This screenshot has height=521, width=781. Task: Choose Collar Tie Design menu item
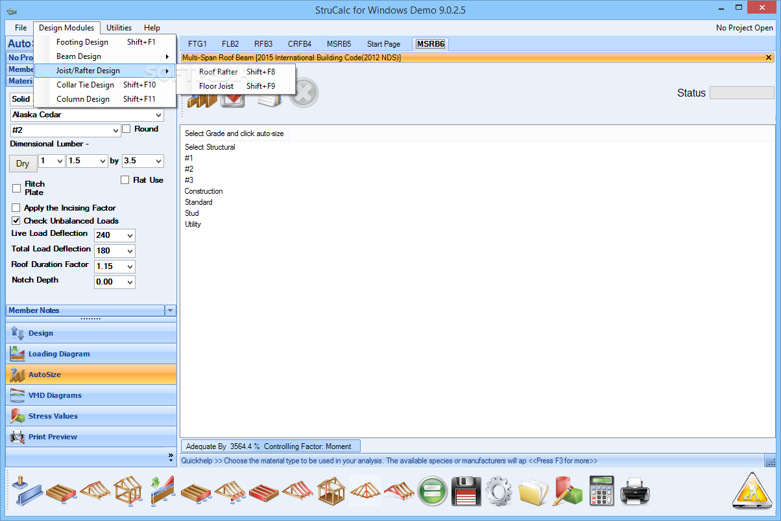pos(105,85)
